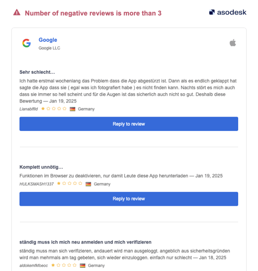Open the asodesk logo
The height and width of the screenshot is (271, 258).
click(x=228, y=12)
